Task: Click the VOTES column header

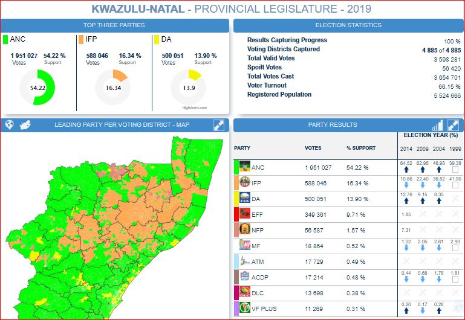Action: pyautogui.click(x=313, y=148)
